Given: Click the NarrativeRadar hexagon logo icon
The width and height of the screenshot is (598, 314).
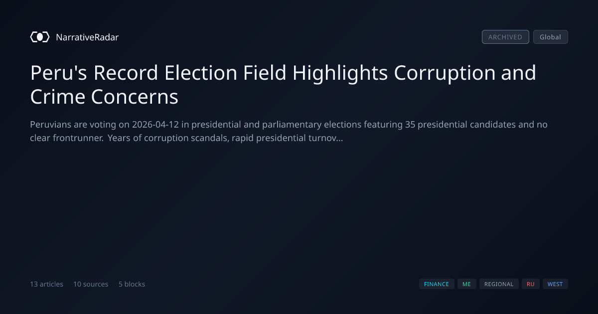Looking at the screenshot, I should coord(40,37).
